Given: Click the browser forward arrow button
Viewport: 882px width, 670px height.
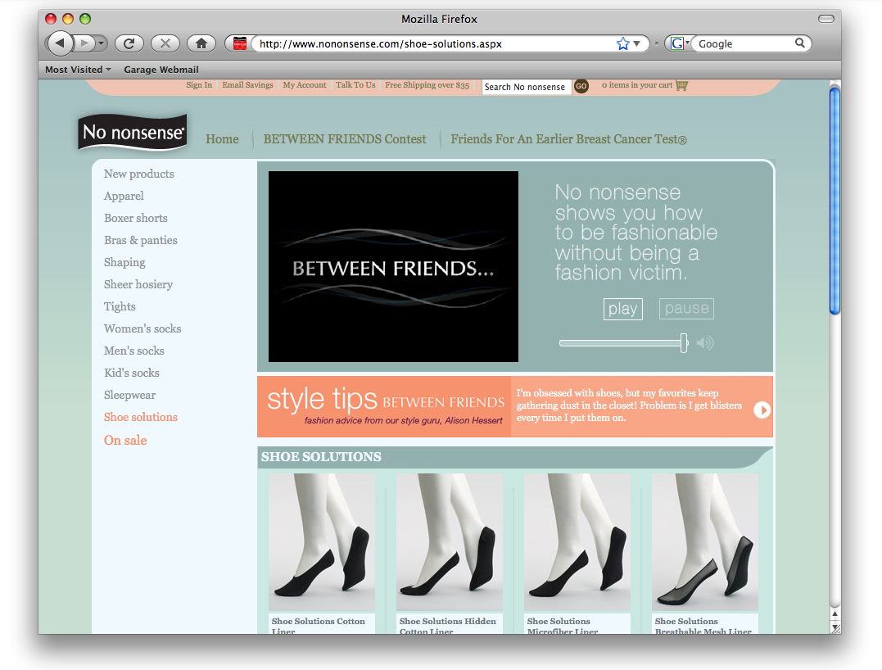Looking at the screenshot, I should (84, 43).
